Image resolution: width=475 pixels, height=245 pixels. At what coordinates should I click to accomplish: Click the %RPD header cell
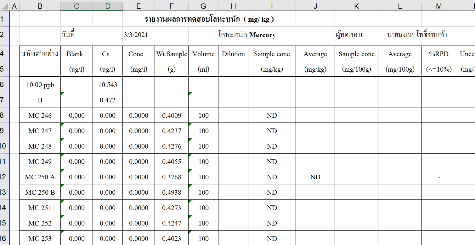439,54
